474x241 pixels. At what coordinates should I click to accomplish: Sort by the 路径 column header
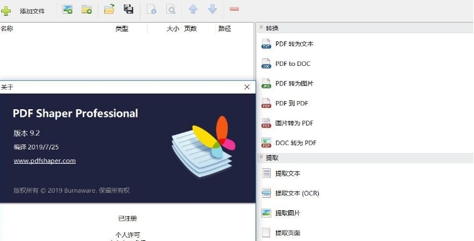(225, 28)
